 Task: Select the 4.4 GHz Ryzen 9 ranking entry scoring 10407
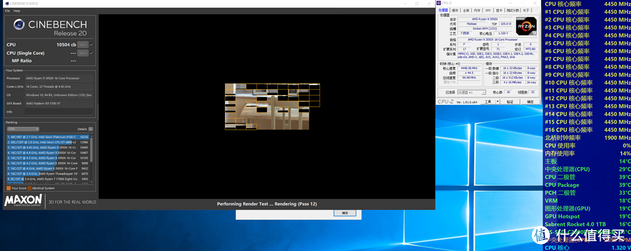[48, 153]
